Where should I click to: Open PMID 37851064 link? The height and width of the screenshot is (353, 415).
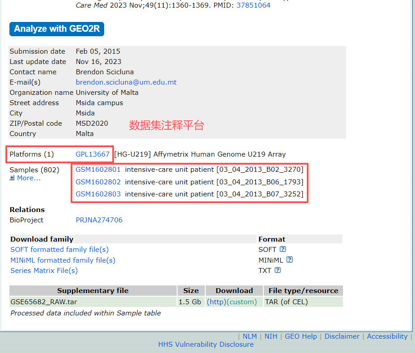pyautogui.click(x=253, y=5)
